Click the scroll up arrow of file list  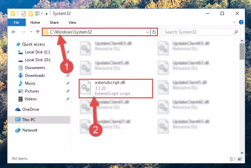tap(242, 41)
